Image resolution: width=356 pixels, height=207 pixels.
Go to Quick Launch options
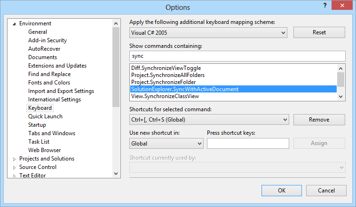(x=45, y=116)
